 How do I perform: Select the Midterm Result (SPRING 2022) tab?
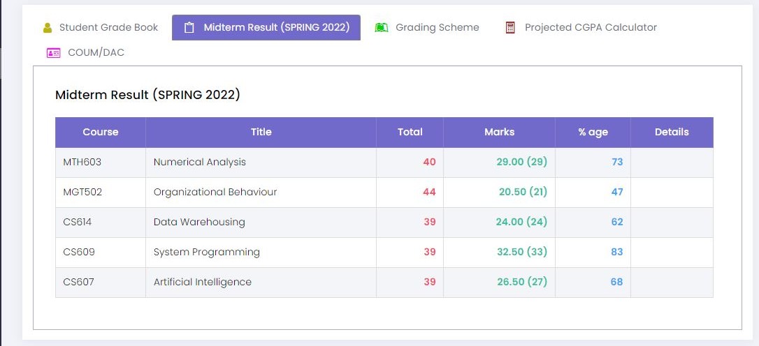click(266, 27)
